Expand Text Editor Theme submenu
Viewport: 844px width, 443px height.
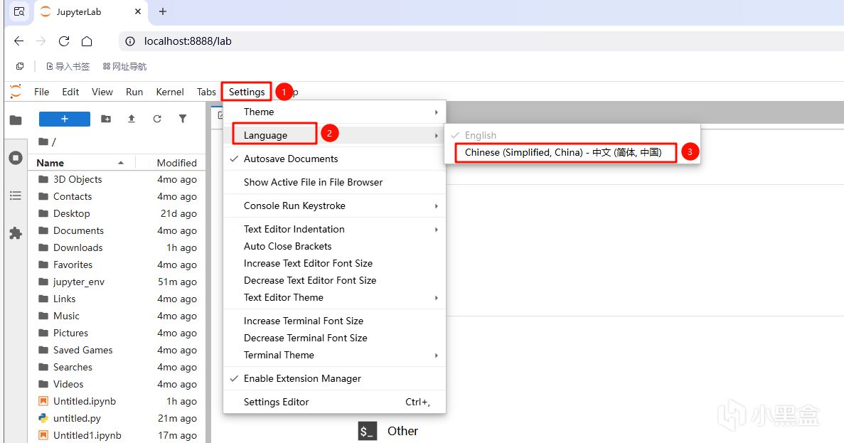334,297
